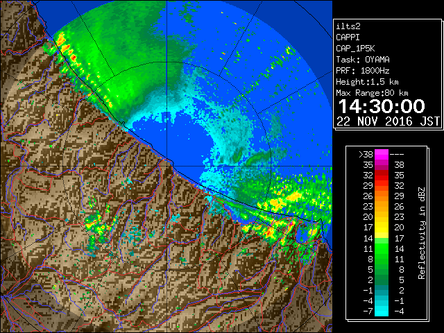Viewport: 444px width, 333px height.
Task: Pick the cyan -7 to -4 dBZ swatch
Action: [382, 311]
